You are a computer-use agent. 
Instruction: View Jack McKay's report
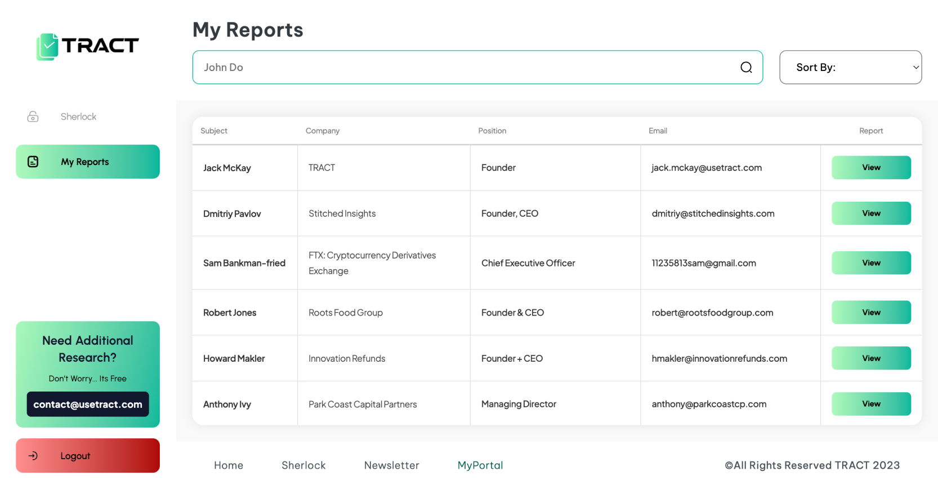coord(871,168)
